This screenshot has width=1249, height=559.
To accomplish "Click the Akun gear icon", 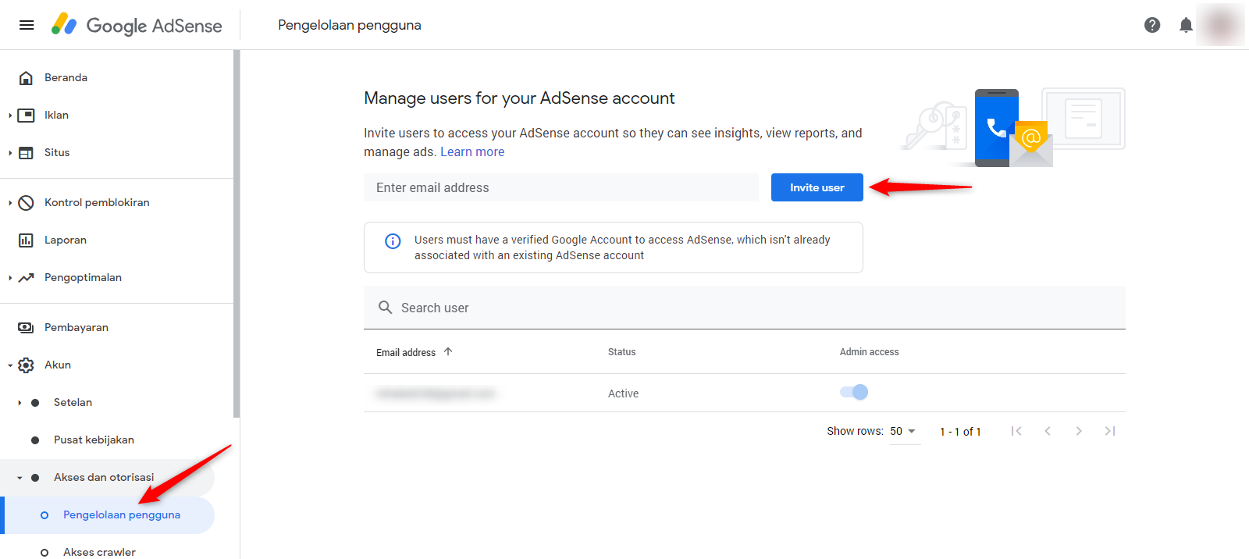I will click(x=26, y=365).
